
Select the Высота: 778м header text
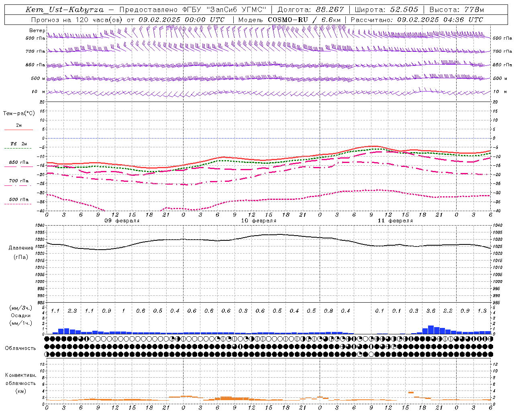[x=457, y=10]
